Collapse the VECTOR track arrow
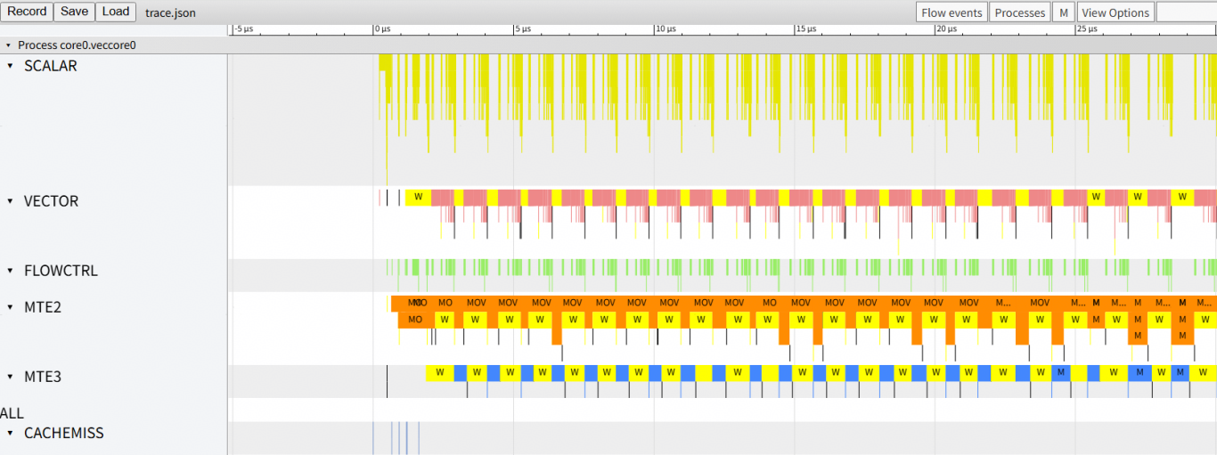The height and width of the screenshot is (455, 1217). 11,201
